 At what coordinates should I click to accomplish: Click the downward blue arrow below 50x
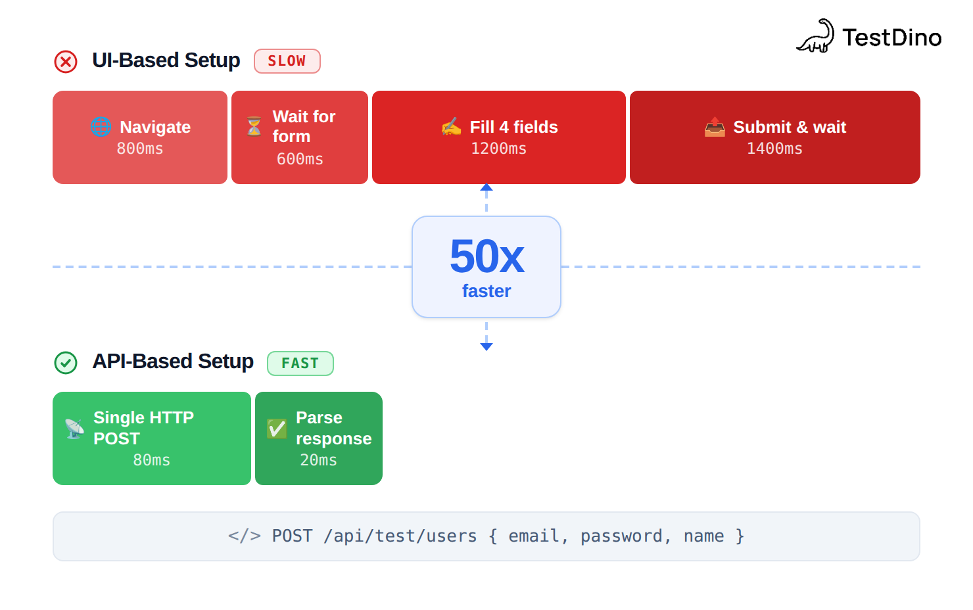click(x=486, y=346)
